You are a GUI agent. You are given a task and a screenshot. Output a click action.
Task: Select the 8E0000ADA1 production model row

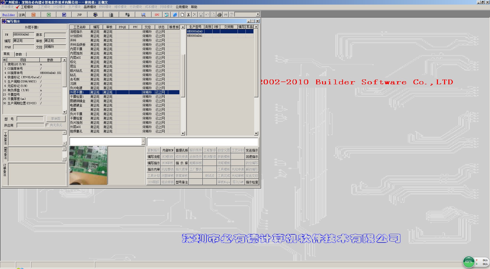click(195, 36)
